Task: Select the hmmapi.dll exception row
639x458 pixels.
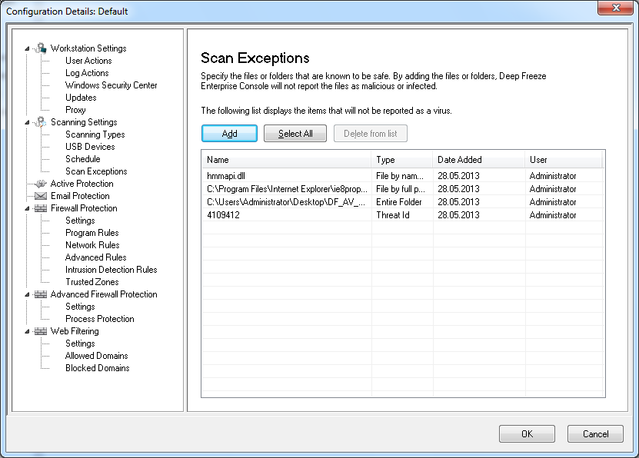Action: click(225, 176)
